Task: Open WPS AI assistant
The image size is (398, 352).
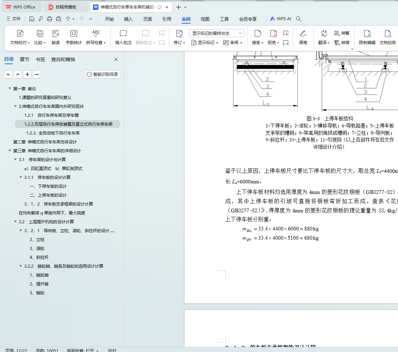Action: point(280,19)
